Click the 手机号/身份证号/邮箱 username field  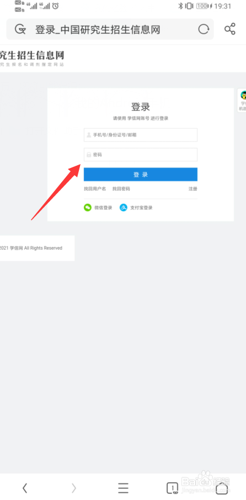(140, 135)
